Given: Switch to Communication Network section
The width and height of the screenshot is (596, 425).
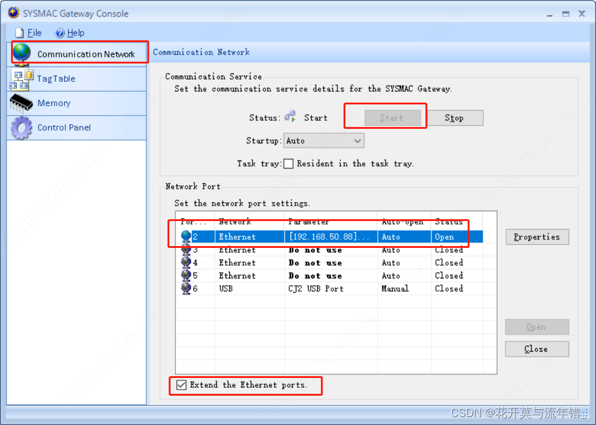Looking at the screenshot, I should [x=77, y=53].
